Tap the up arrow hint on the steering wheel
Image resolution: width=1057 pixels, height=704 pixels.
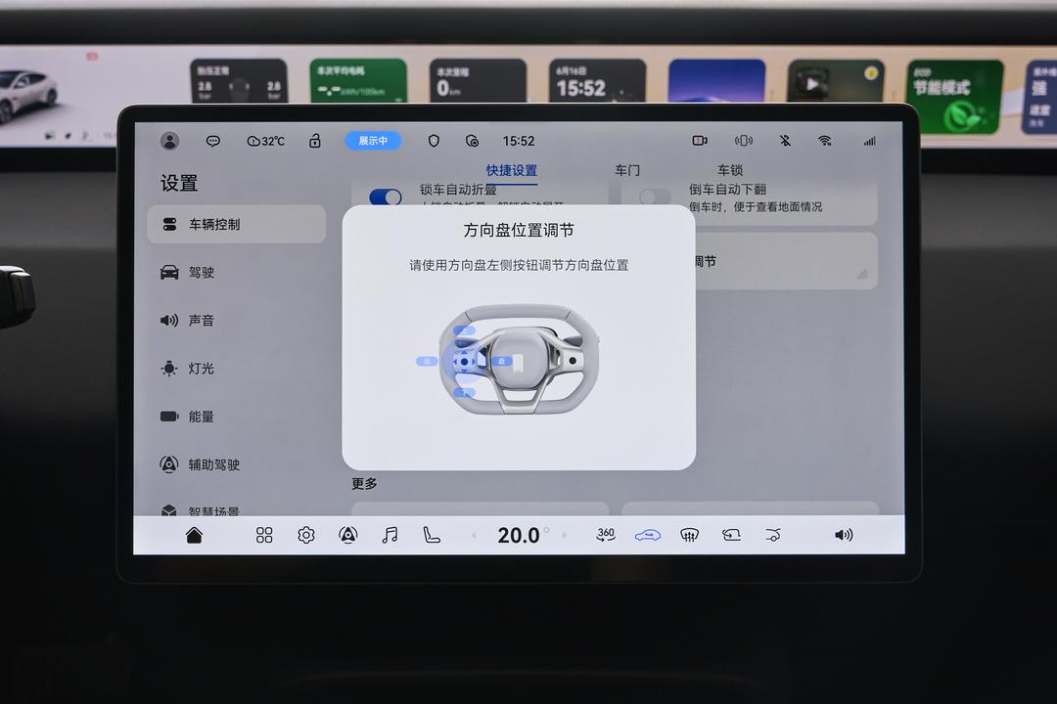coord(464,330)
